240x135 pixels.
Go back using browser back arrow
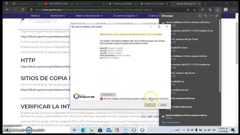click(7, 10)
